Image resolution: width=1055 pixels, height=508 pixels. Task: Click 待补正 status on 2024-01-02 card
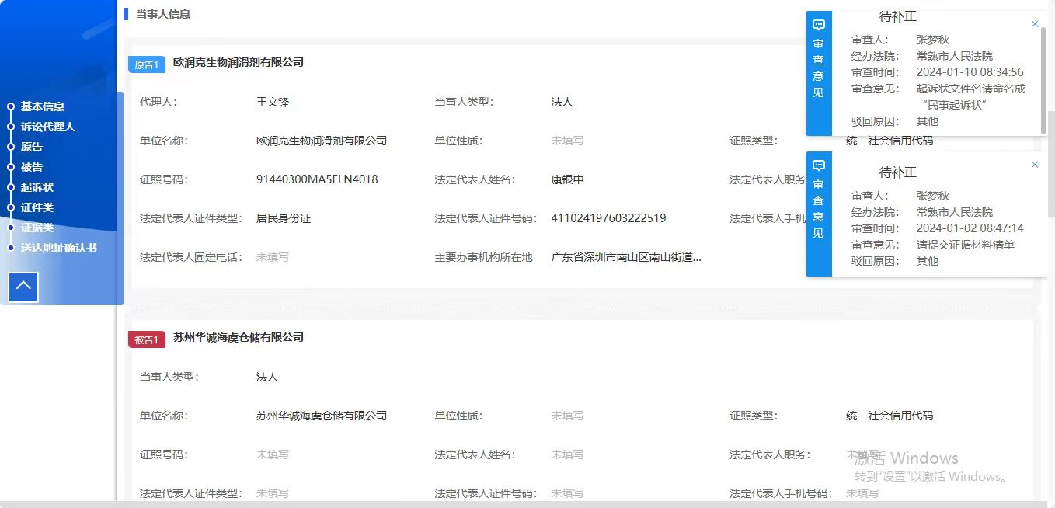coord(898,172)
